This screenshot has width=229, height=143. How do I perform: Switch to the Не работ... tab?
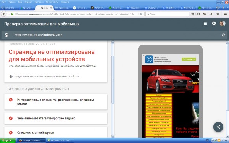click(x=169, y=8)
